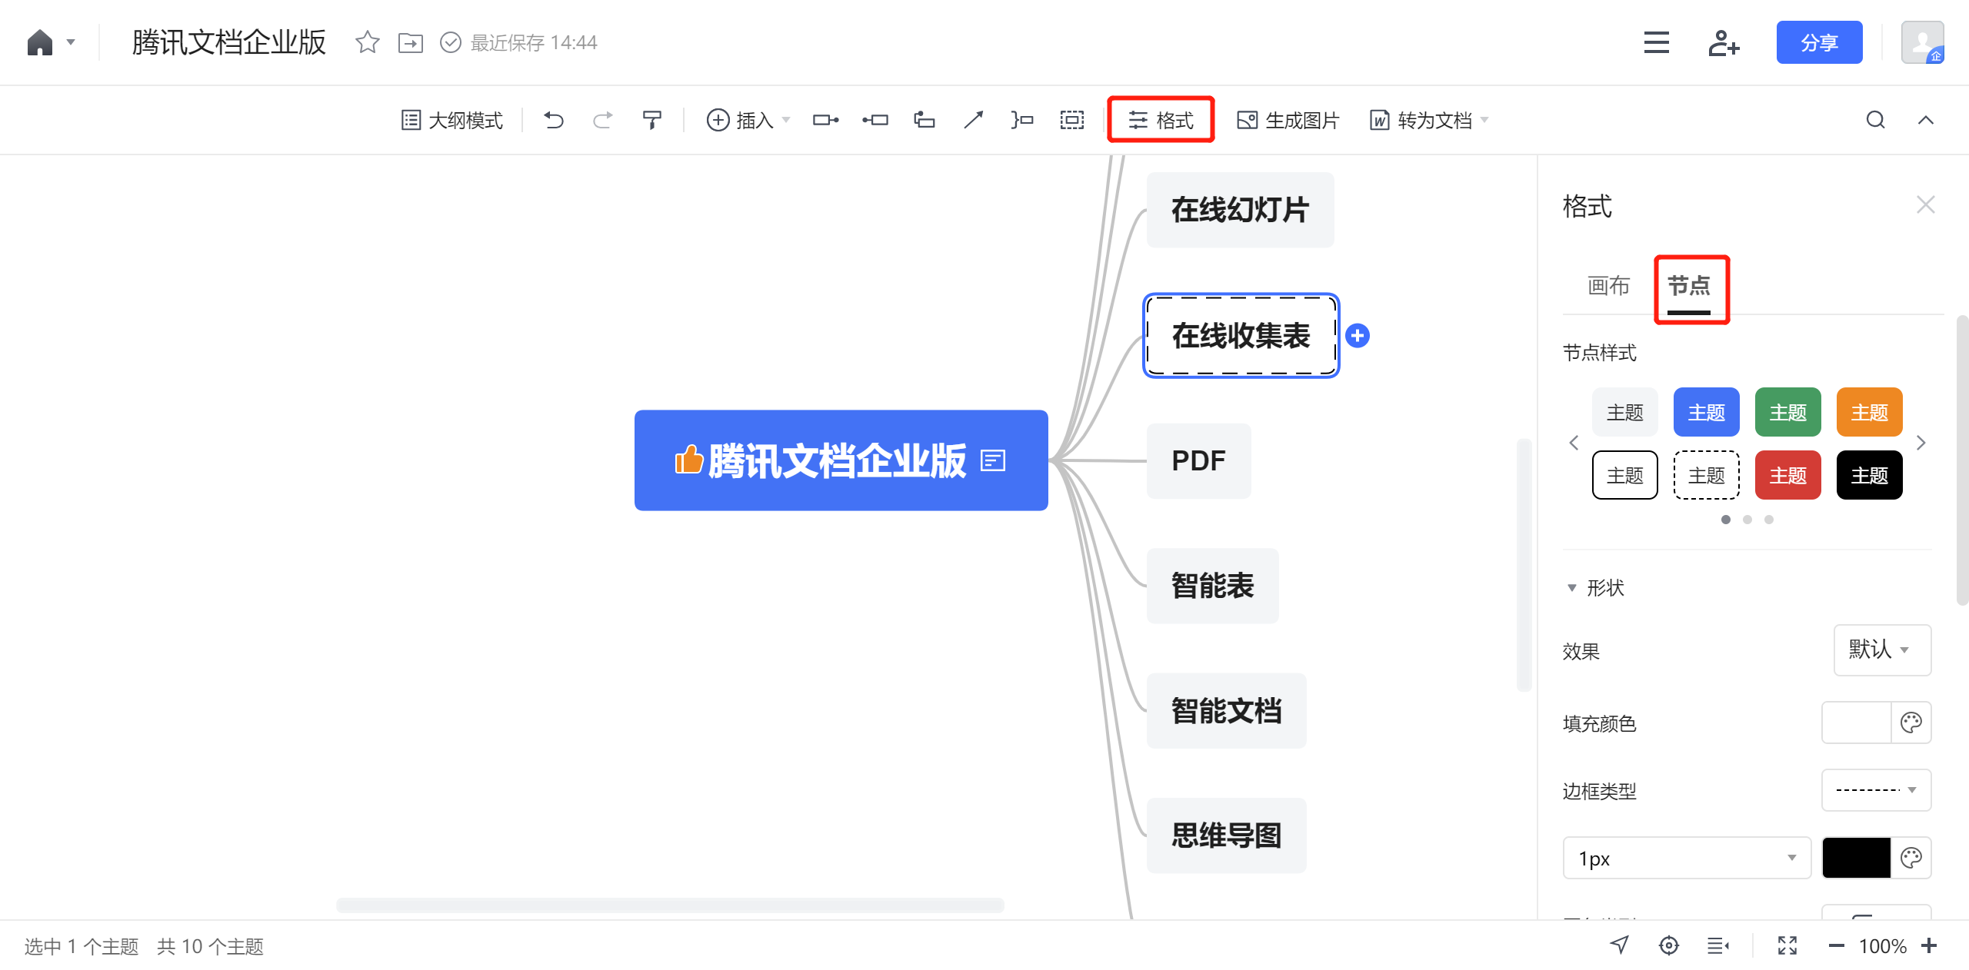Click the add collaborator icon
The width and height of the screenshot is (1969, 970).
[1723, 43]
